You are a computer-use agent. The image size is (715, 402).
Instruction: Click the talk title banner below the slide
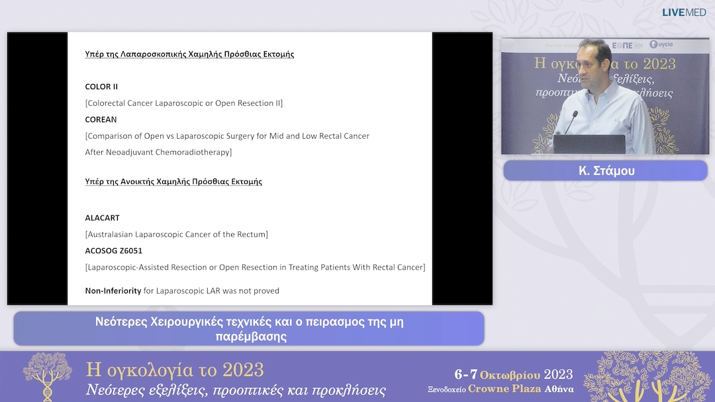[x=249, y=329]
